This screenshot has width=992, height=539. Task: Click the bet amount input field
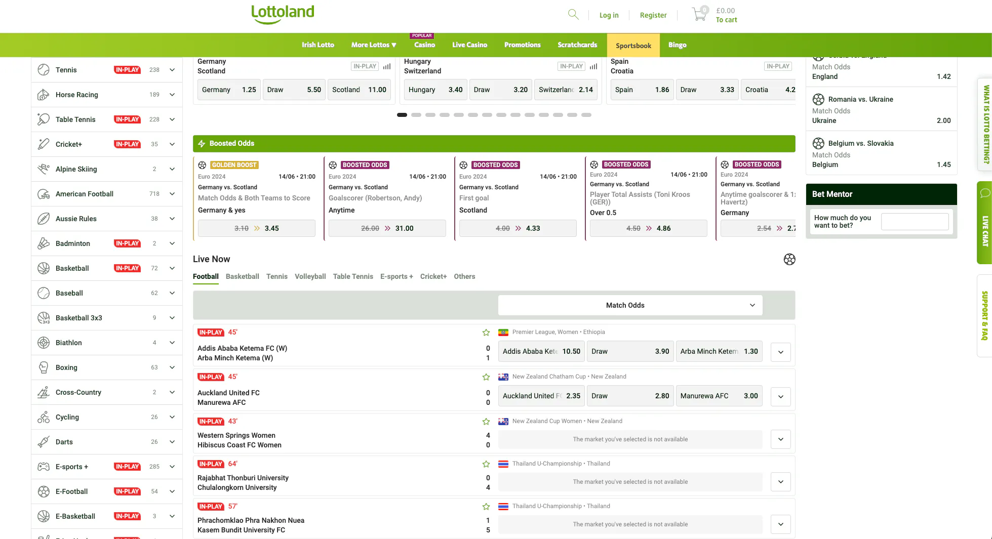point(915,222)
